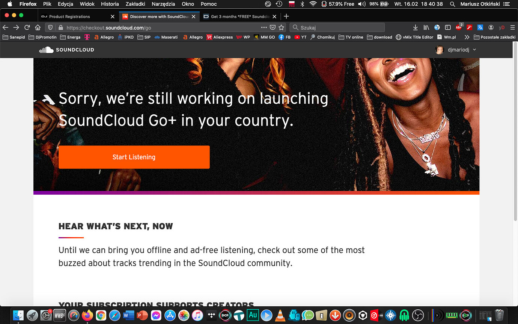The image size is (518, 324).
Task: Show overflow bookmarks with the double chevron
Action: (x=467, y=37)
